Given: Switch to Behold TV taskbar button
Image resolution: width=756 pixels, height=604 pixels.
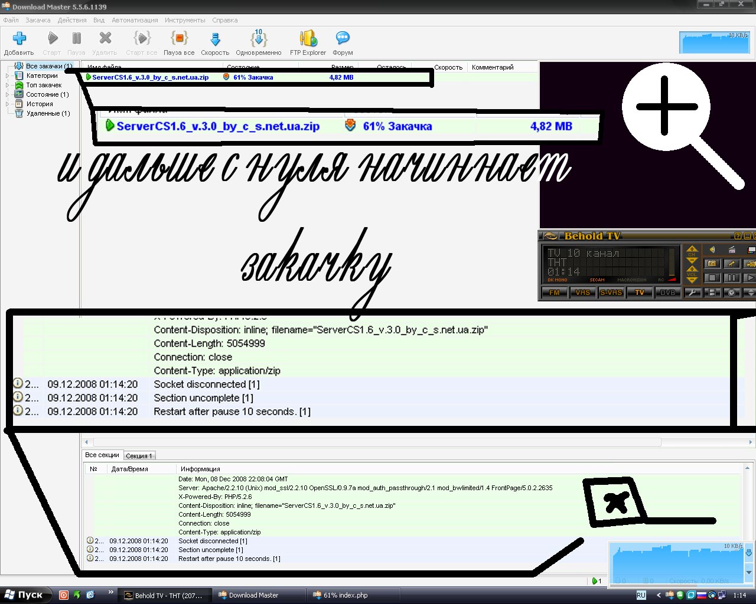Looking at the screenshot, I should pyautogui.click(x=164, y=596).
